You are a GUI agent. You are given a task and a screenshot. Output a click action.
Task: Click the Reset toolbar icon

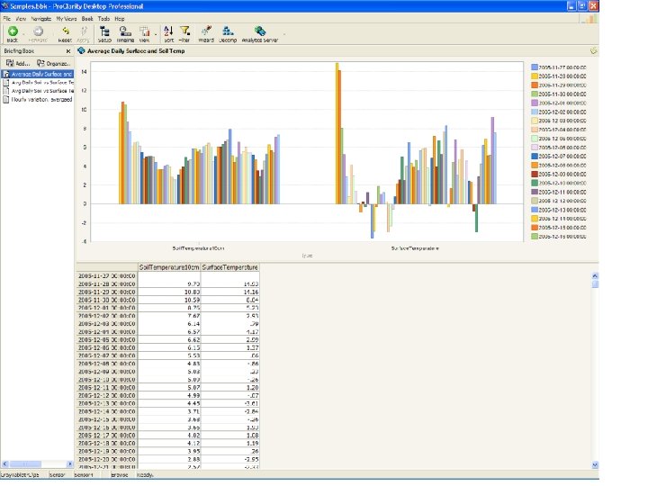click(65, 32)
